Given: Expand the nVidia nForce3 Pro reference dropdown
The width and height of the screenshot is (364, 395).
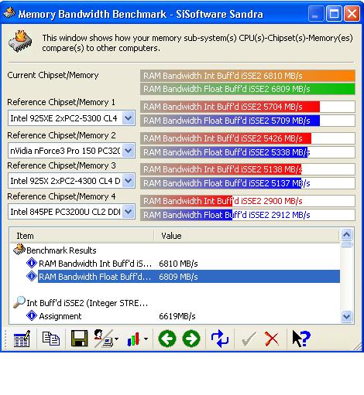Looking at the screenshot, I should point(129,151).
